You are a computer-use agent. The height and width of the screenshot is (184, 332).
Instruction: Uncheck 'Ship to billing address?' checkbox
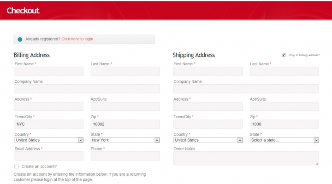click(284, 55)
